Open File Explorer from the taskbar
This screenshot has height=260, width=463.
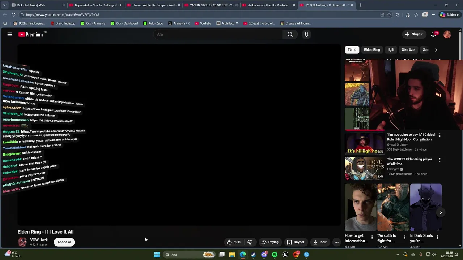point(232,255)
